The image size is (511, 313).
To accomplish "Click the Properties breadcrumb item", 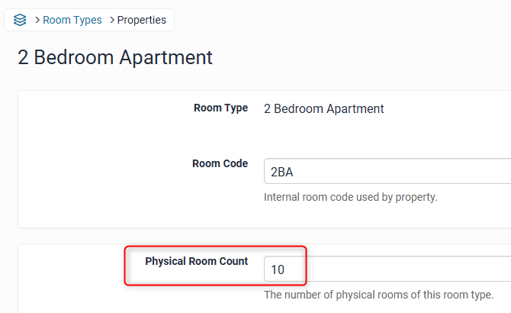I will point(141,21).
